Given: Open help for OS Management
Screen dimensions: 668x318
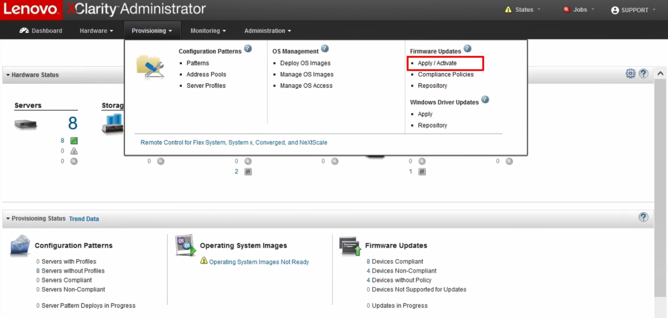Looking at the screenshot, I should click(325, 49).
